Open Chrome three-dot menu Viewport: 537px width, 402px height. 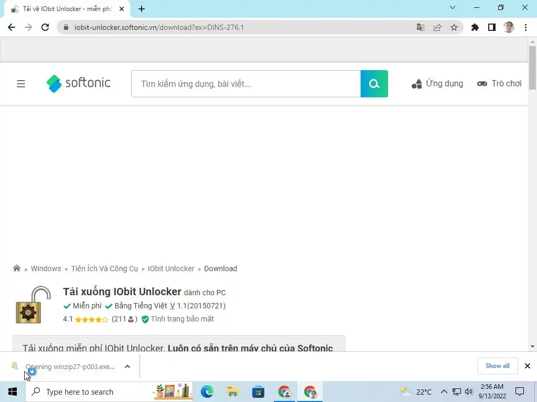(525, 27)
